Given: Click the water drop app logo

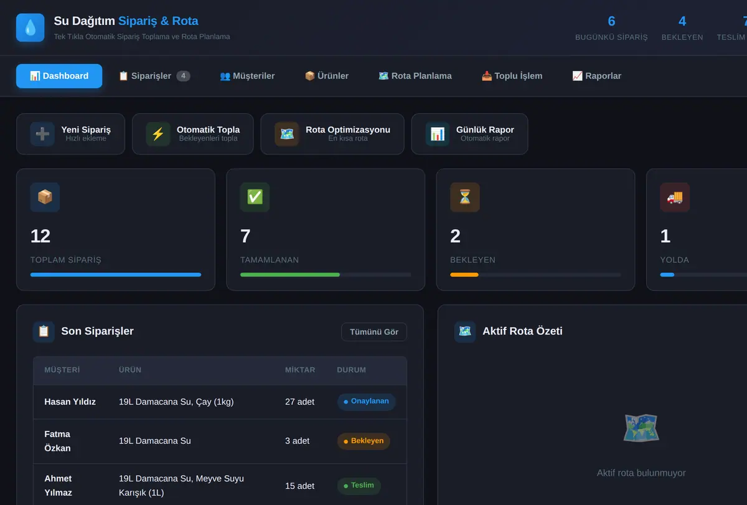Looking at the screenshot, I should (31, 27).
